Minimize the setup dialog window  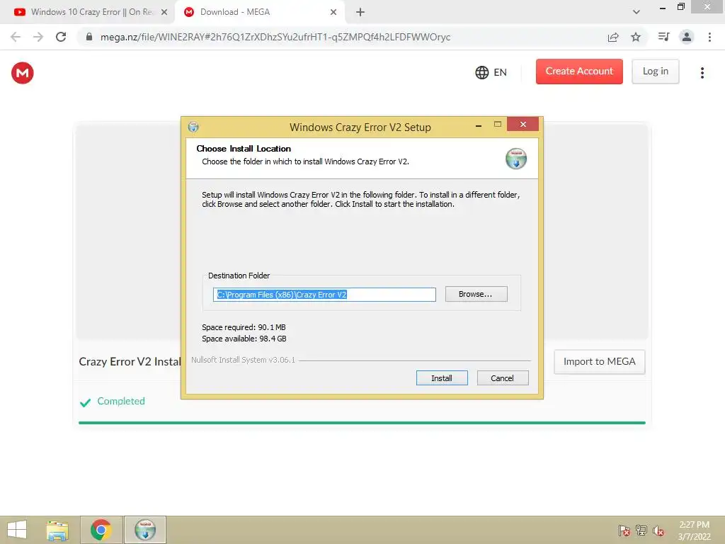pyautogui.click(x=479, y=125)
